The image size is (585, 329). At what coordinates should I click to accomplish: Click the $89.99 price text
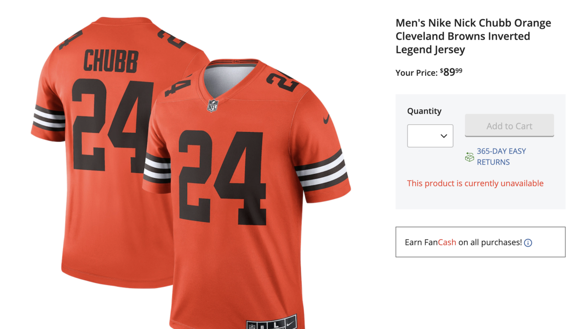point(452,72)
